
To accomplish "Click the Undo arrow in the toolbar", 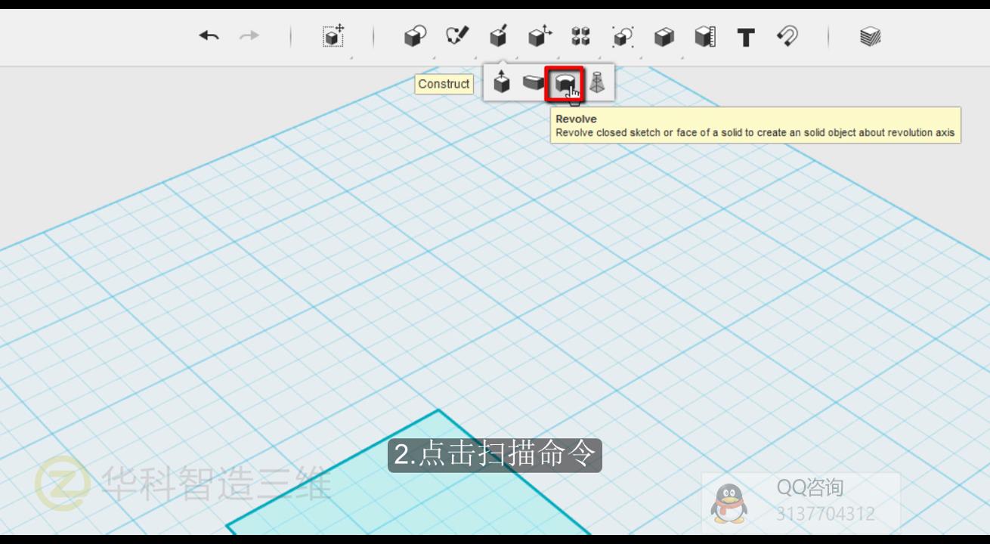I will pos(209,36).
